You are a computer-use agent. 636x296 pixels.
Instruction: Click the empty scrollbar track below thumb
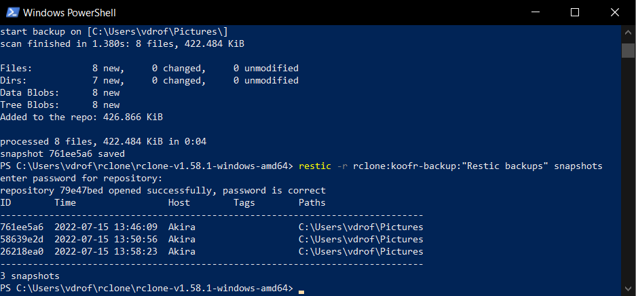(x=629, y=170)
